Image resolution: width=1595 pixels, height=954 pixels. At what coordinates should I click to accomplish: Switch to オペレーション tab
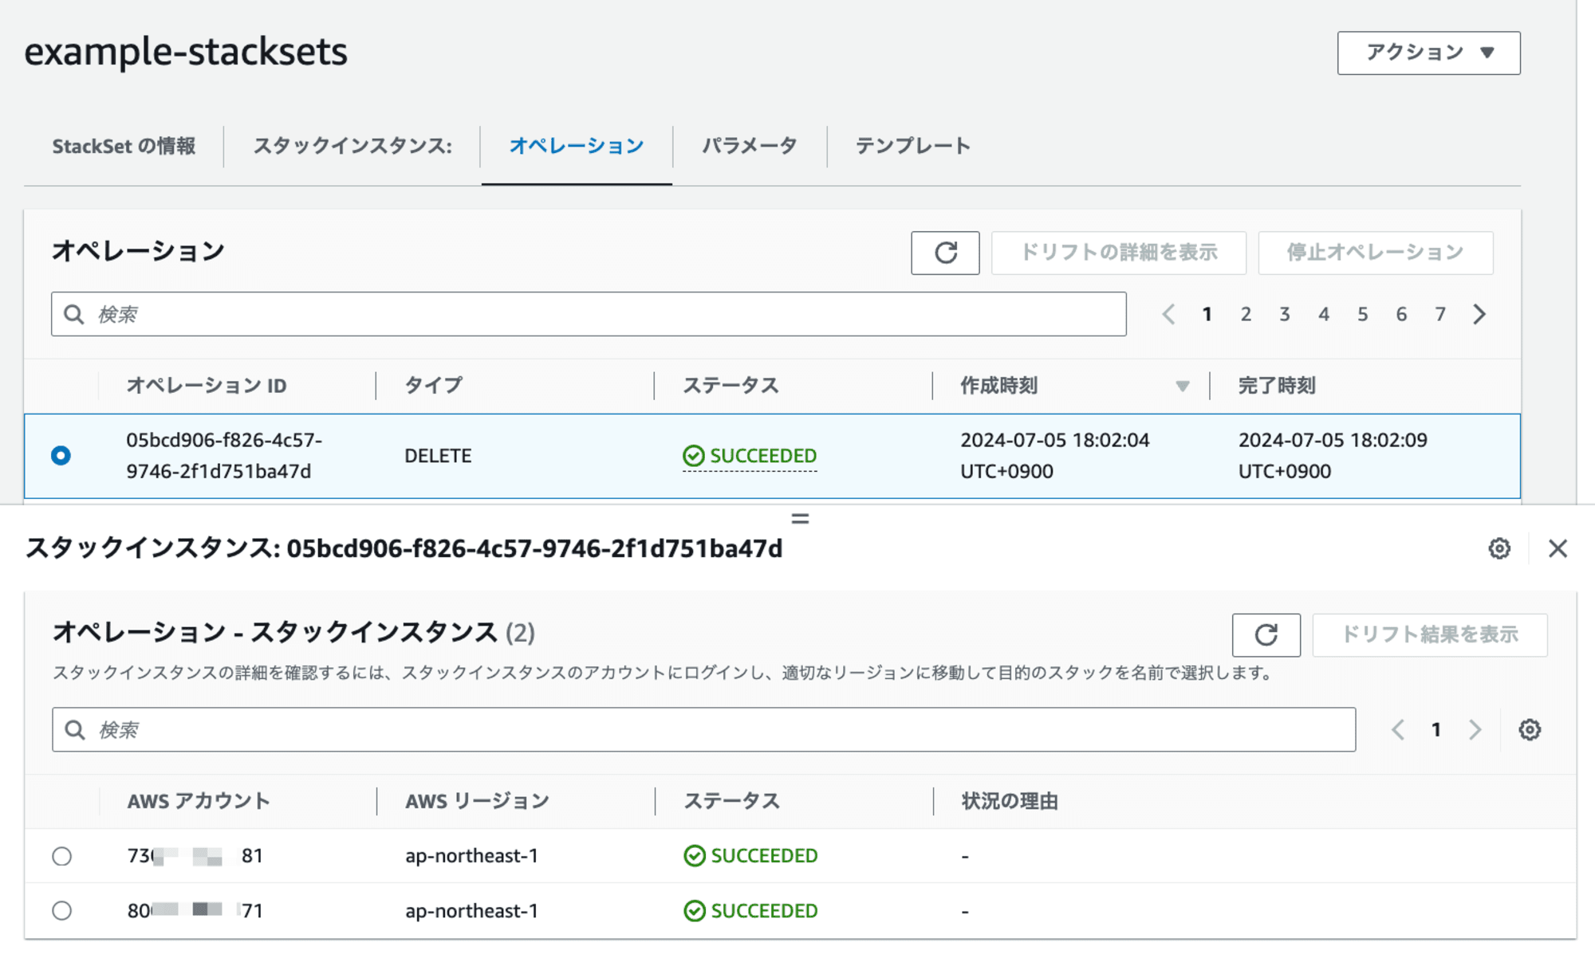(577, 146)
